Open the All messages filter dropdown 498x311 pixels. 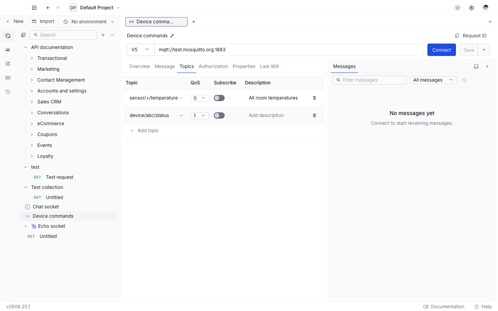click(x=433, y=80)
